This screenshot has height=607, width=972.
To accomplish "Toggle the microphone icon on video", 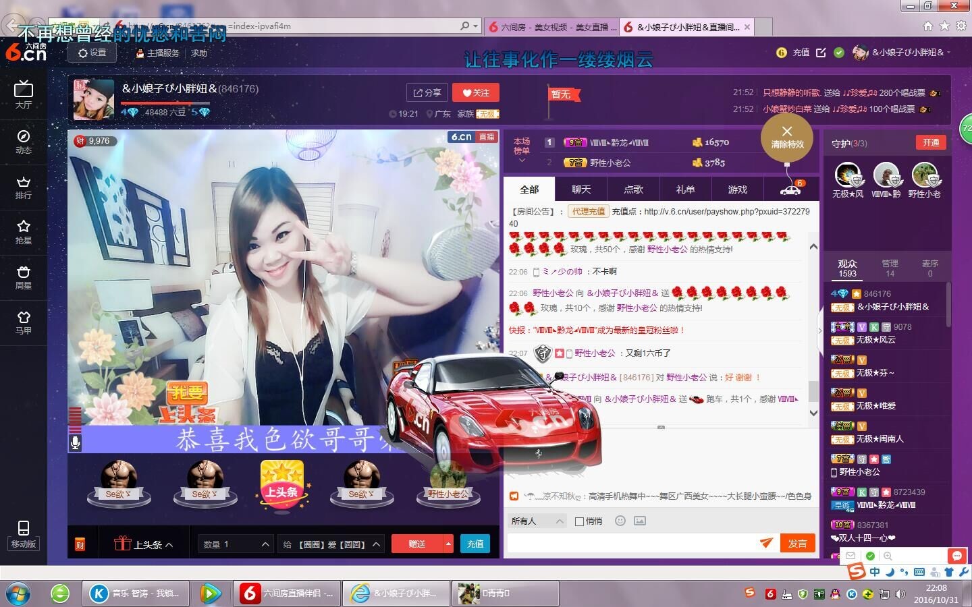I will click(76, 442).
